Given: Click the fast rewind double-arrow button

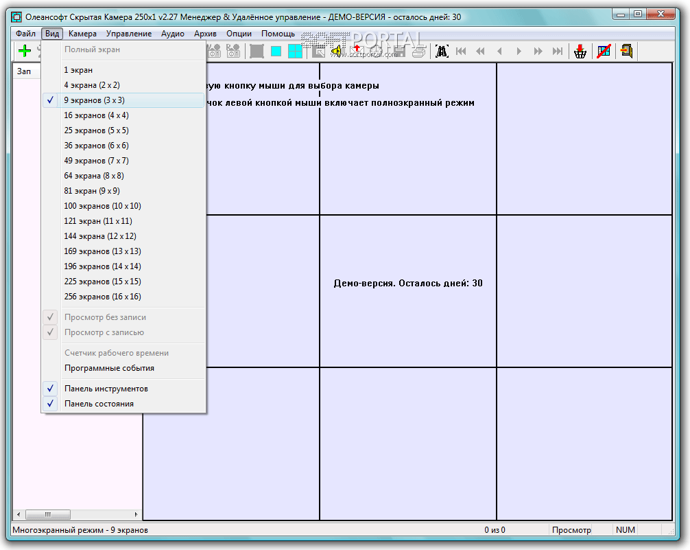Looking at the screenshot, I should (480, 51).
